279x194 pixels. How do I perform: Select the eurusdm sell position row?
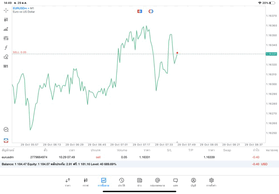[131, 157]
